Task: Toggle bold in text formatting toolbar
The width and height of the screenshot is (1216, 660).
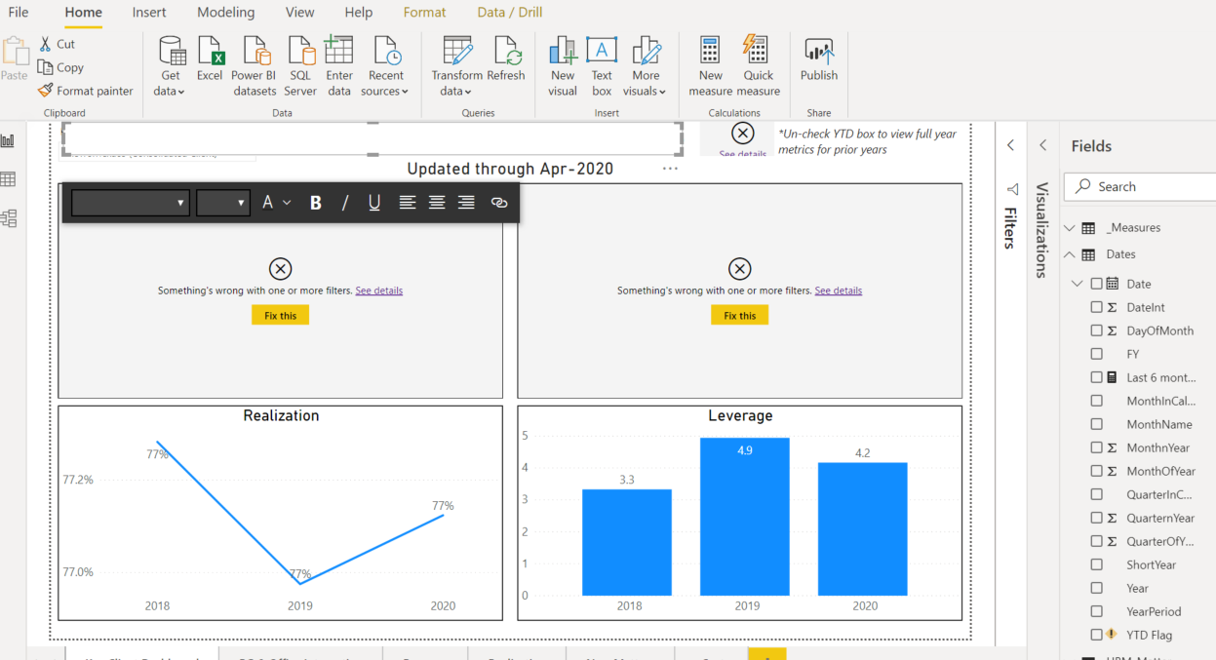Action: point(315,203)
